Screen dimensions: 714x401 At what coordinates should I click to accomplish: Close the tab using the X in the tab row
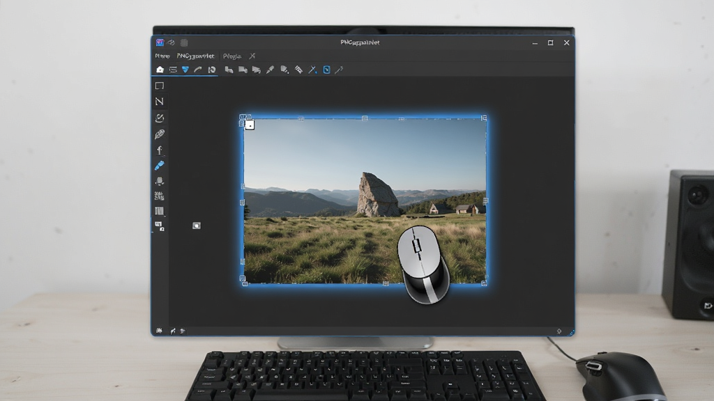pyautogui.click(x=252, y=56)
